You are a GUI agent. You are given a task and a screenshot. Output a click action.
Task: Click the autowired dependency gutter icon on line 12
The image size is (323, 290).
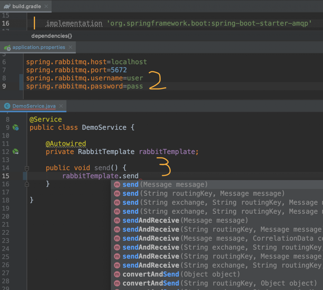click(16, 152)
